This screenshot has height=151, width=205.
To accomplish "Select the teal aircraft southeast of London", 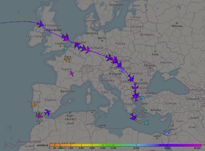I will click(65, 48).
